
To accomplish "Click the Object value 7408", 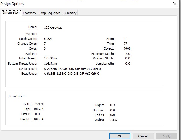I will click(127, 48).
